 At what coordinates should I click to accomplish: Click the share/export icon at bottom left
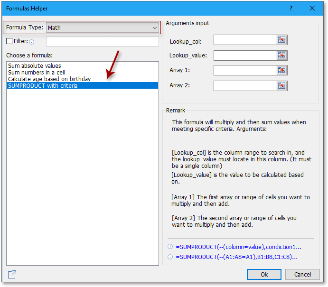pos(12,274)
